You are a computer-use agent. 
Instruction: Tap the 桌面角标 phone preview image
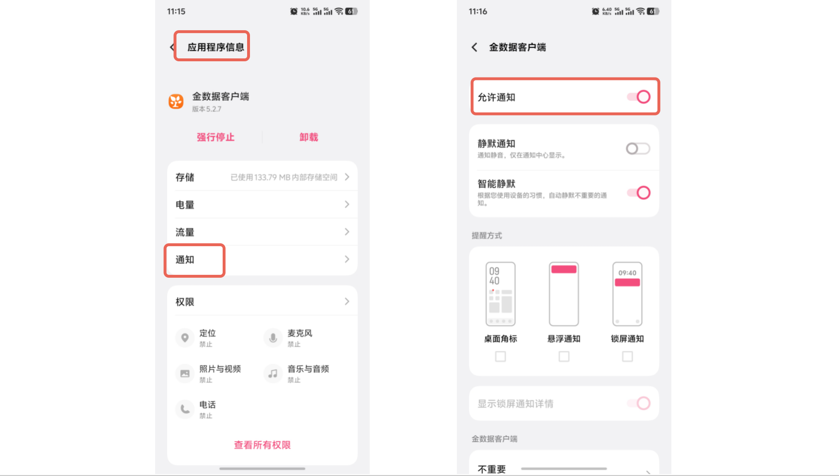(500, 294)
